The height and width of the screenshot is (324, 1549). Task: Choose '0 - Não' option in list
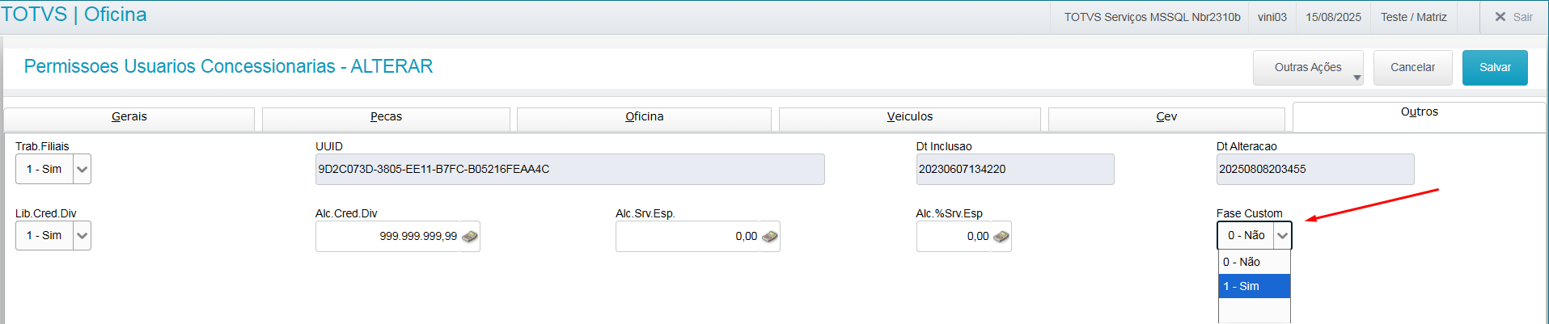coord(1254,262)
